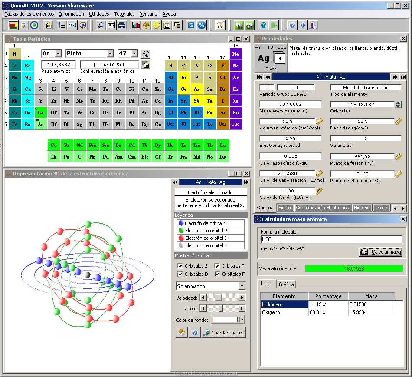Open the 'Tablas de los elementos' menu

click(x=29, y=14)
